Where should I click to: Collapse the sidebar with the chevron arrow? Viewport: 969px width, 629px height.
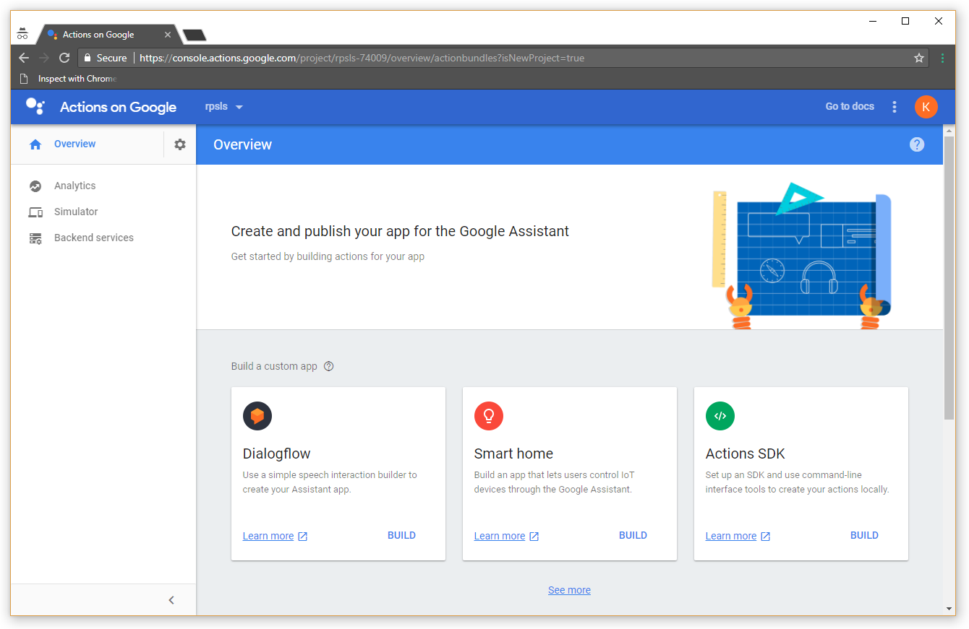coord(171,600)
